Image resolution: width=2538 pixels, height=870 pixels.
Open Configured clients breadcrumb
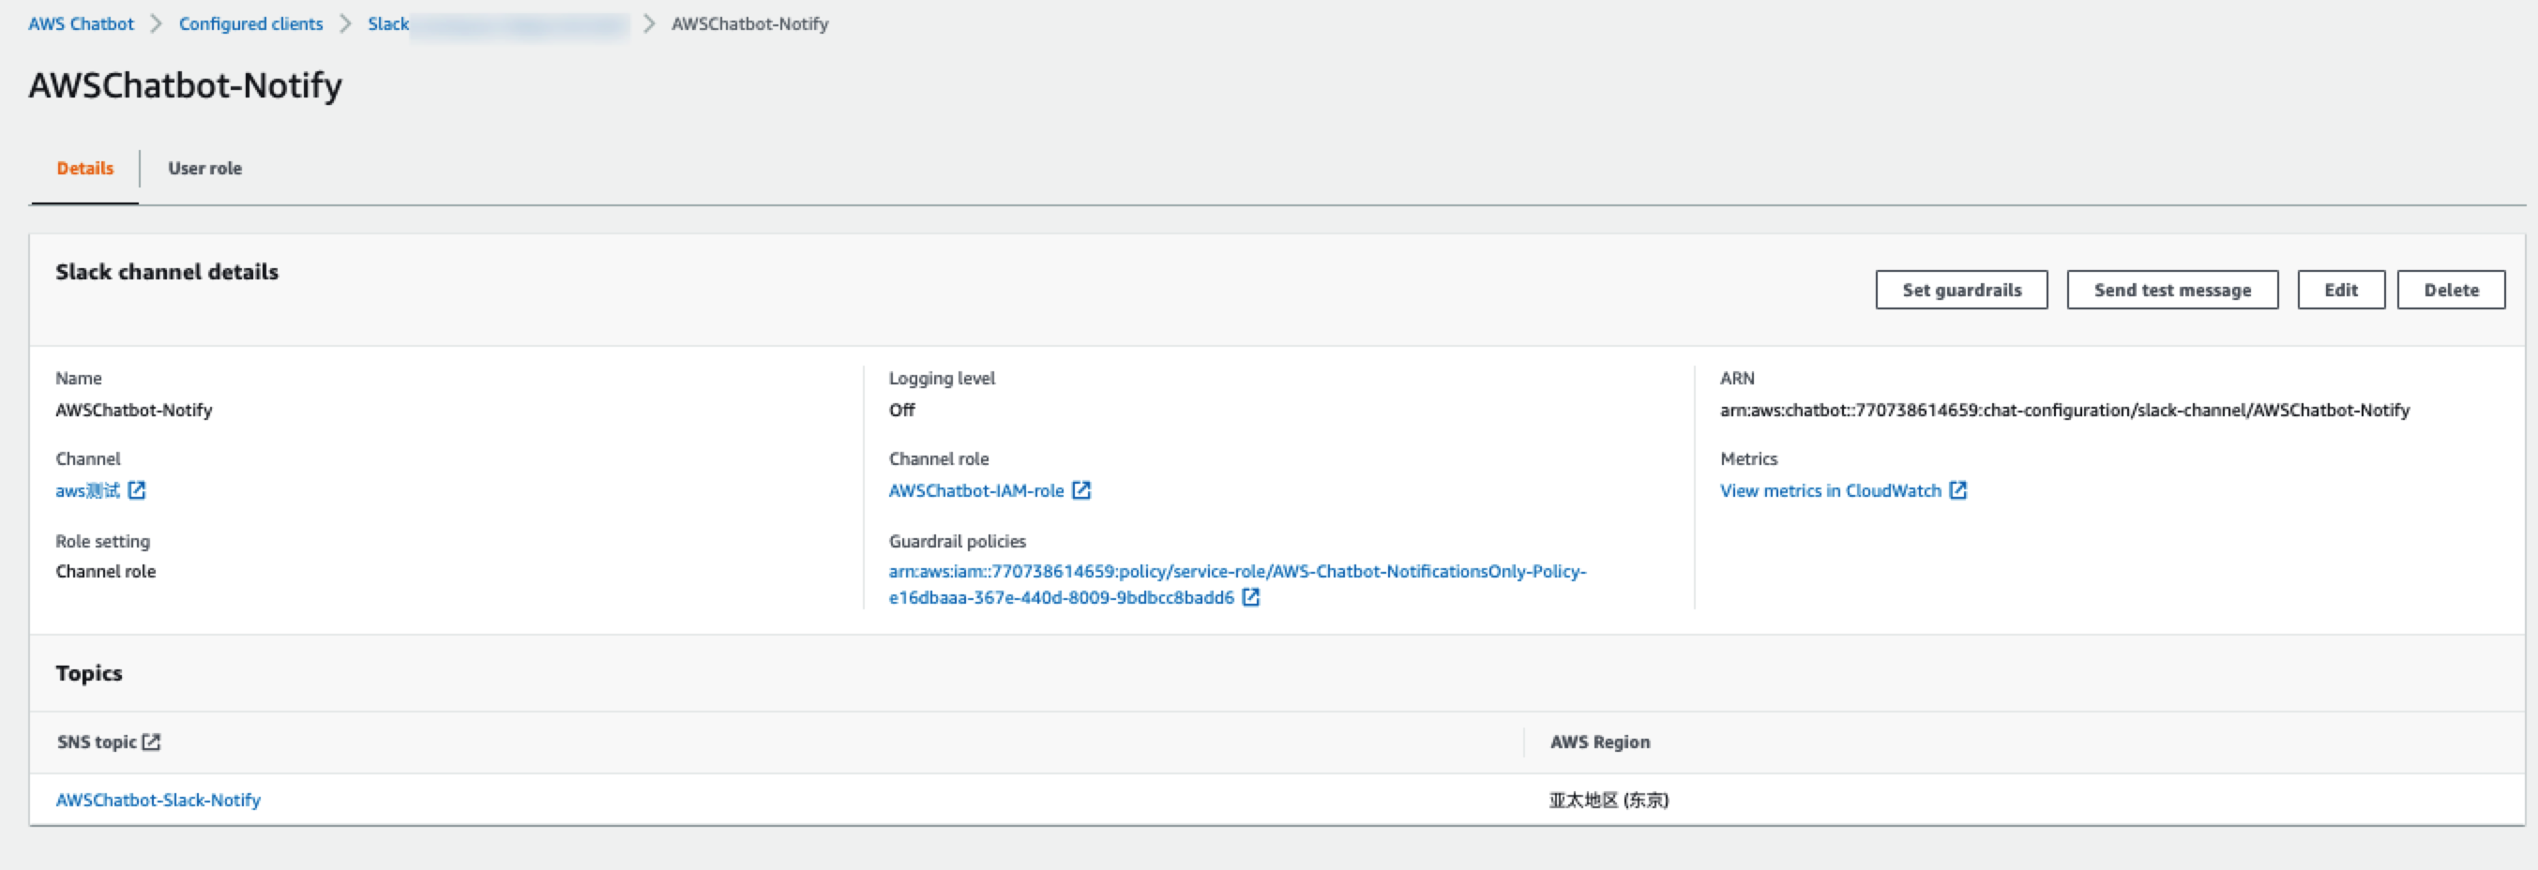click(250, 23)
